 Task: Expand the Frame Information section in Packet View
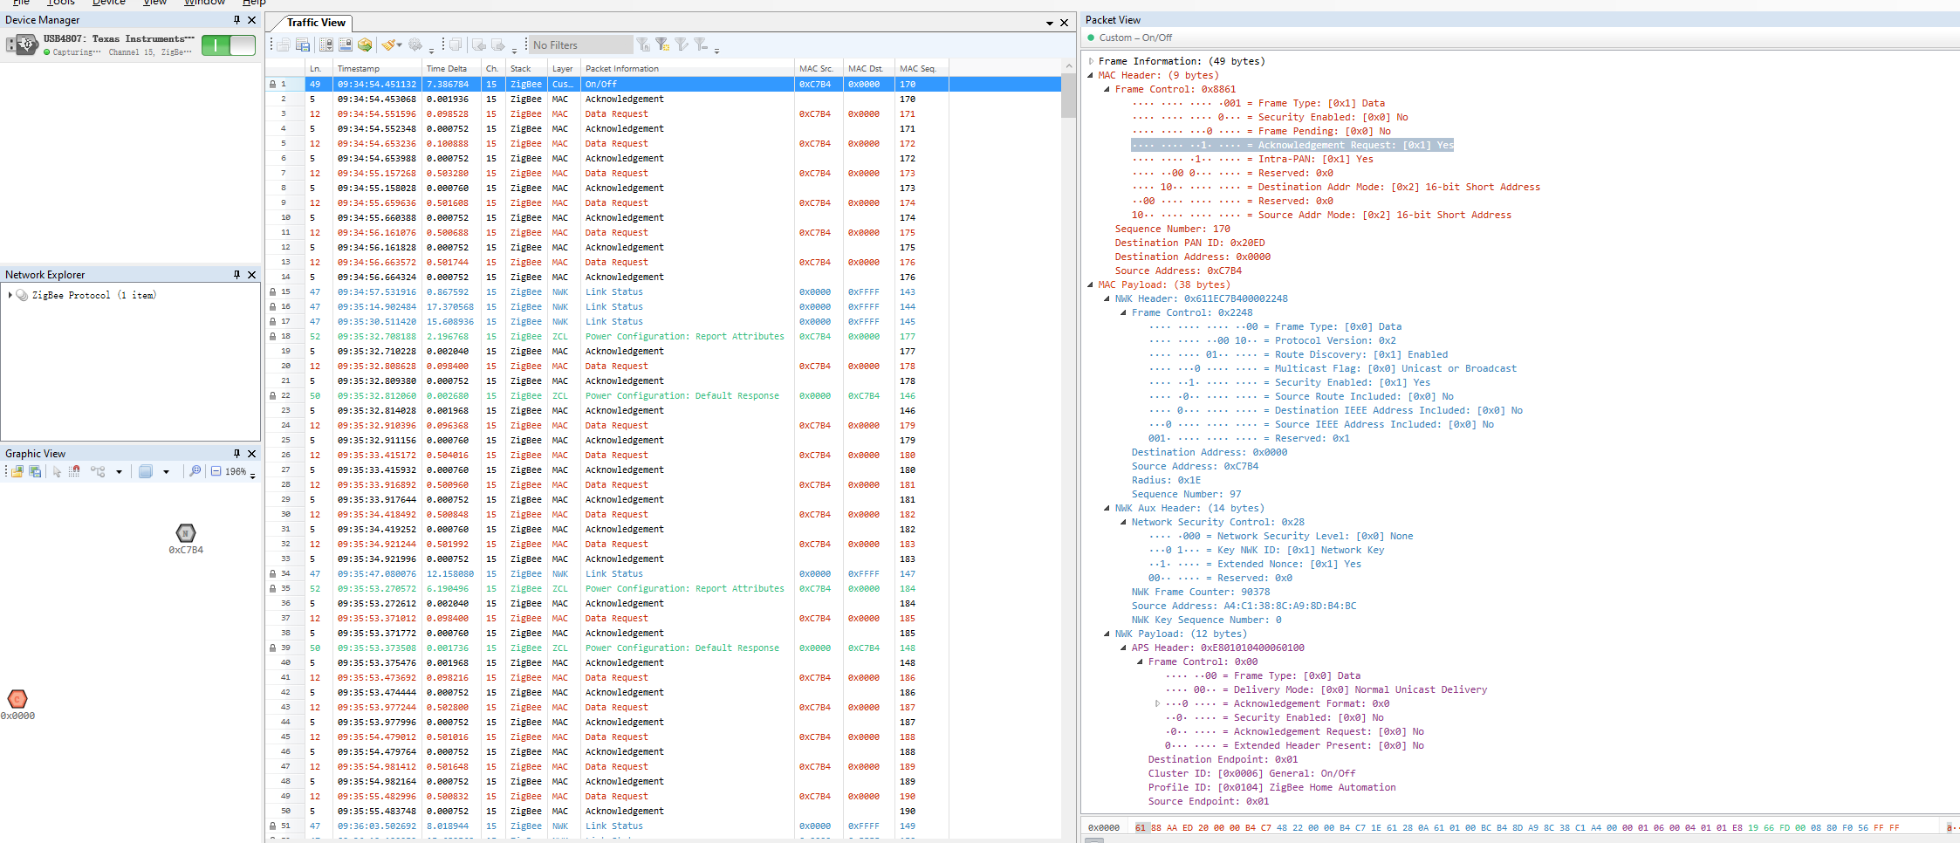coord(1091,61)
